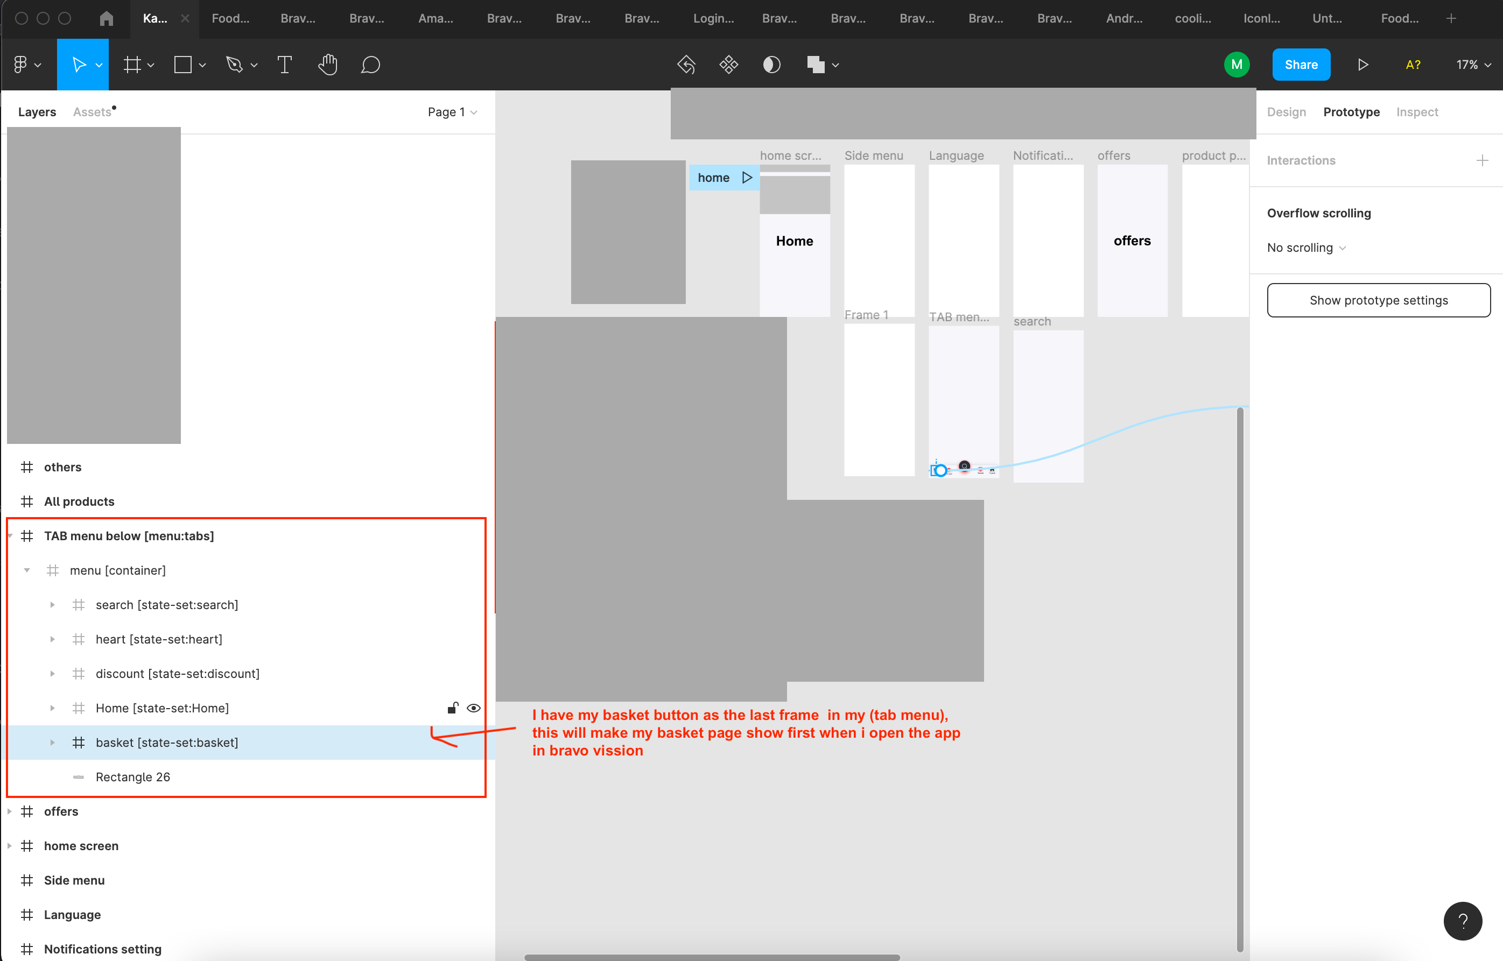Collapse the menu [container] layer
1503x961 pixels.
[27, 570]
